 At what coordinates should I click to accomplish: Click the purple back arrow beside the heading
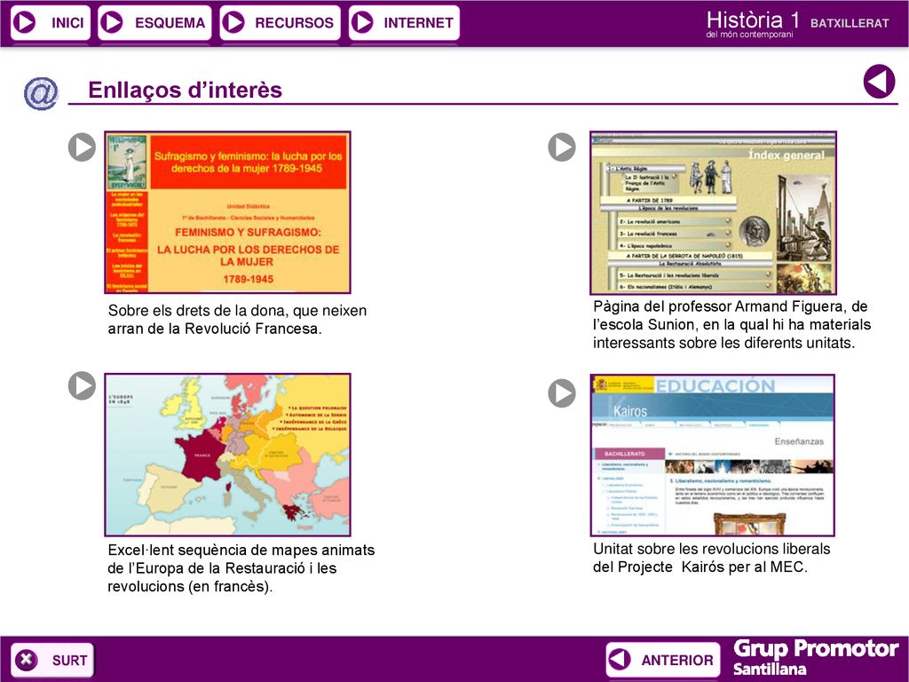click(880, 81)
